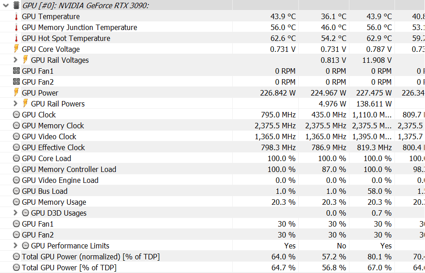
Task: Expand the GPU Rail Powers group
Action: pos(15,104)
